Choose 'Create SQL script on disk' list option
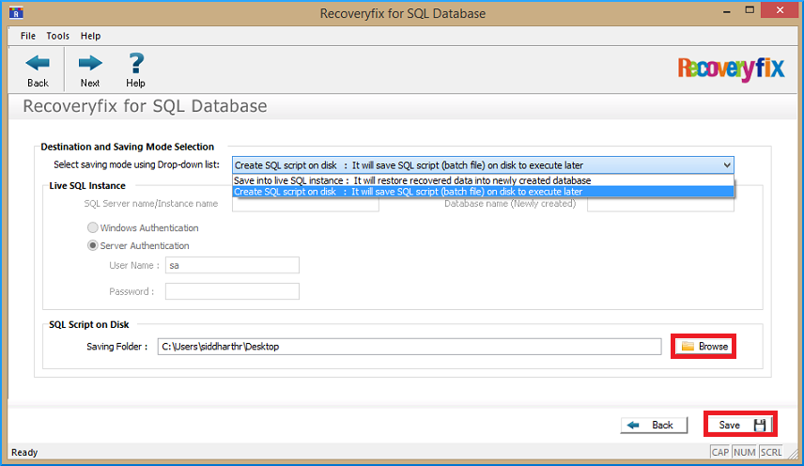The width and height of the screenshot is (804, 466). pyautogui.click(x=483, y=192)
